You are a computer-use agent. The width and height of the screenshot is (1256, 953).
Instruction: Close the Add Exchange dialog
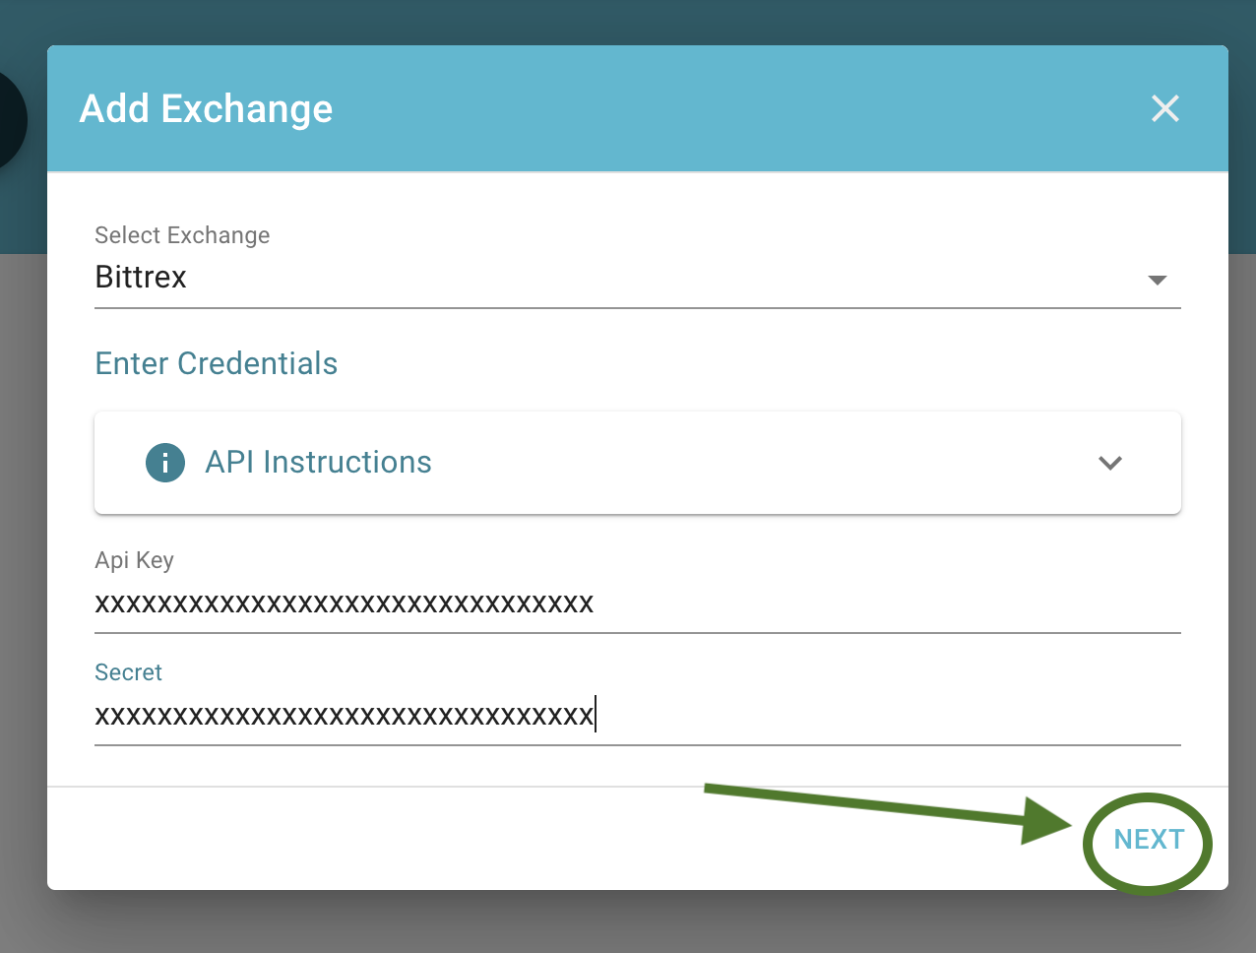[1165, 108]
